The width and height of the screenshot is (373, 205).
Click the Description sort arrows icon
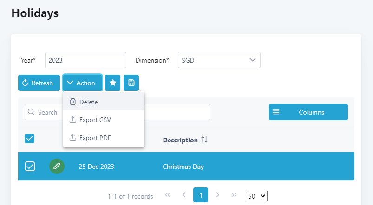tap(204, 140)
